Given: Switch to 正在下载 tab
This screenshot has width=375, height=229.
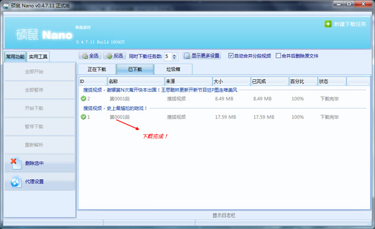Looking at the screenshot, I should pos(97,69).
